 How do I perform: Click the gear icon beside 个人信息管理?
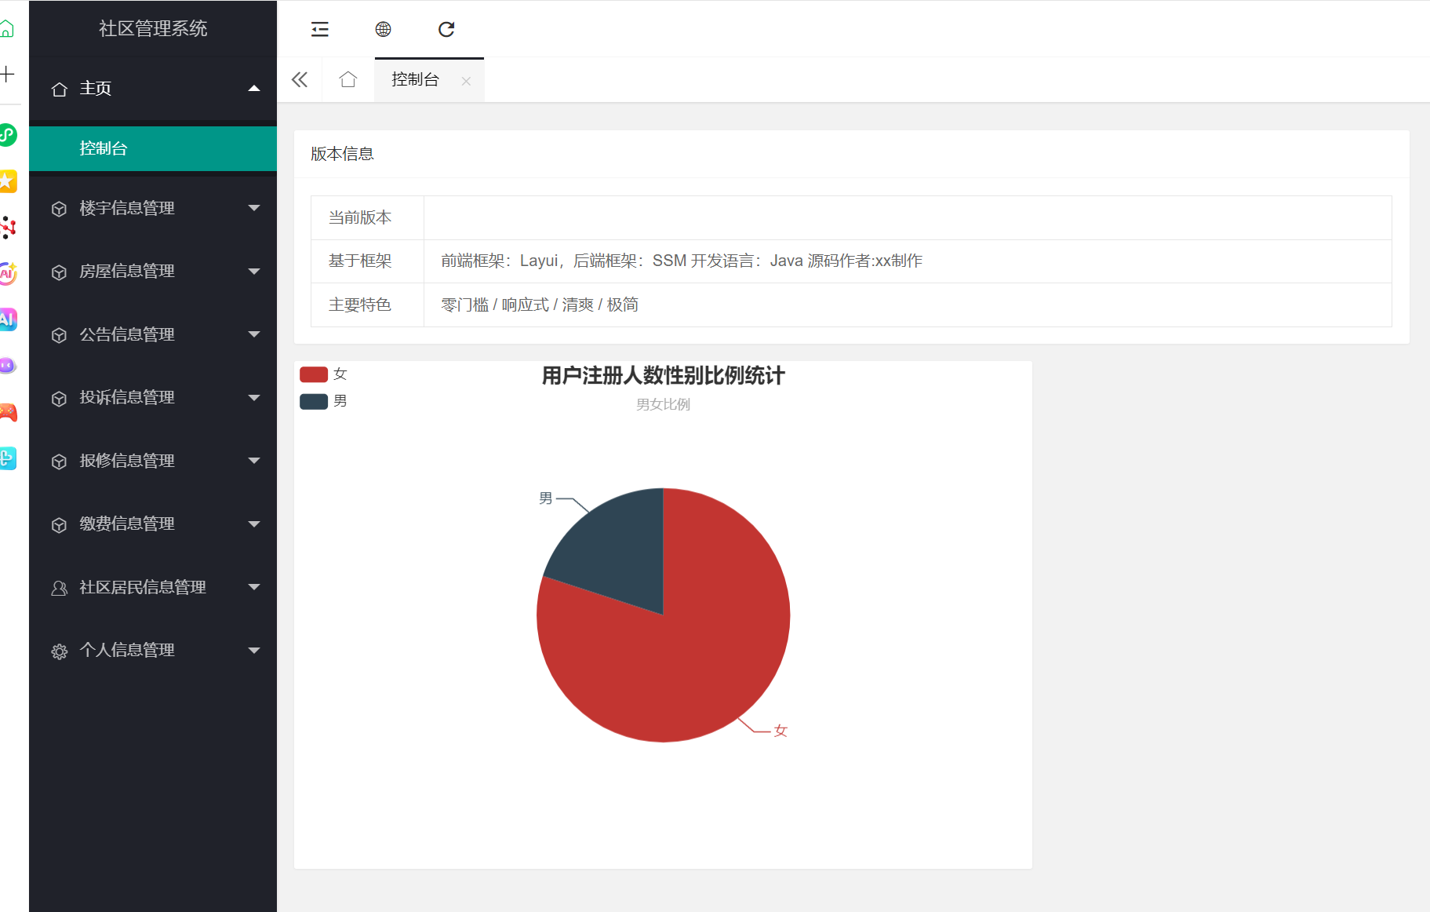[59, 651]
